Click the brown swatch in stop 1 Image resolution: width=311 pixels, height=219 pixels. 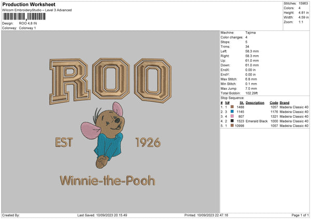[232, 106]
